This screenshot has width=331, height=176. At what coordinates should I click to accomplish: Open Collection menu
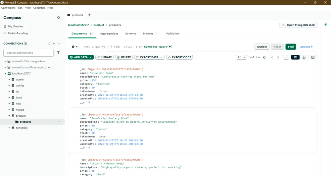click(39, 8)
